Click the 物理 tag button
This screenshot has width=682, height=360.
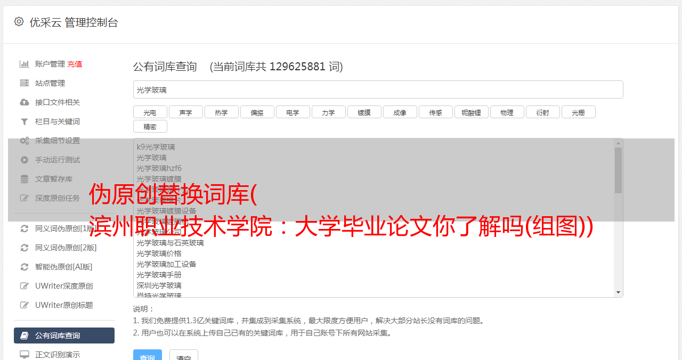[507, 112]
